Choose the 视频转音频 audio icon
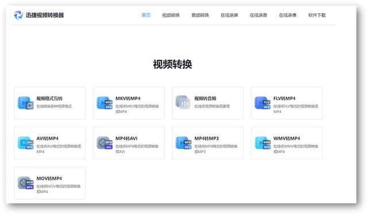 click(183, 102)
